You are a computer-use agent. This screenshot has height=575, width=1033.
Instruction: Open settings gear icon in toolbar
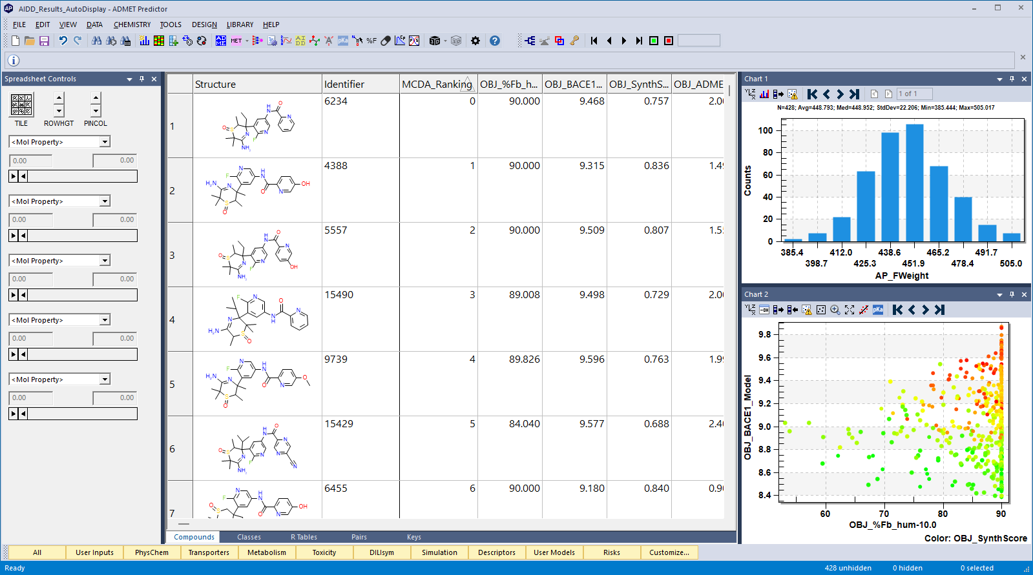475,41
